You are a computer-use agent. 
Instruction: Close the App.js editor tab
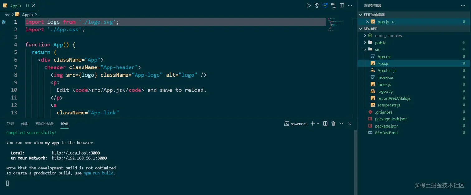[33, 6]
